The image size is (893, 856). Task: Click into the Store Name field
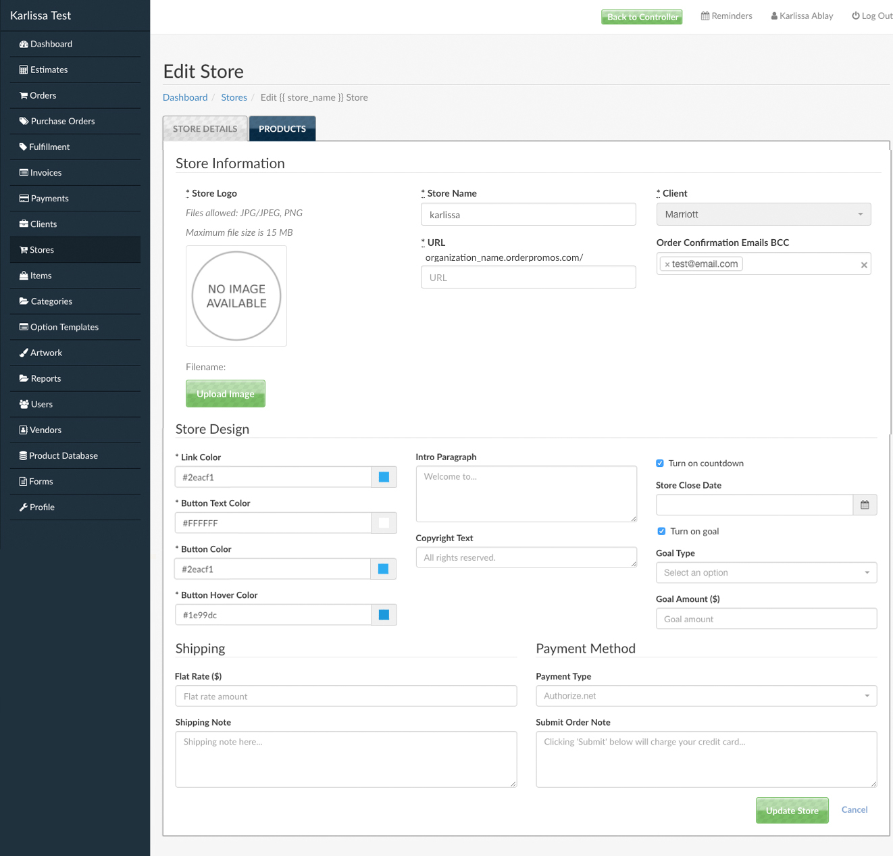[x=528, y=215]
